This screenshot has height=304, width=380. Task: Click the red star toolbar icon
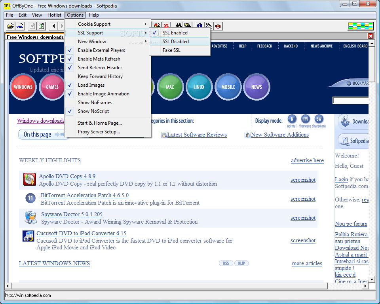[x=166, y=26]
